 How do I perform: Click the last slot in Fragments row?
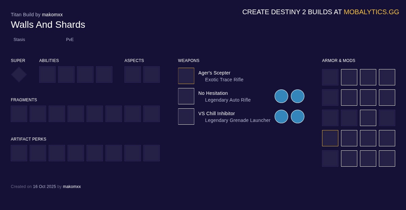tap(152, 114)
